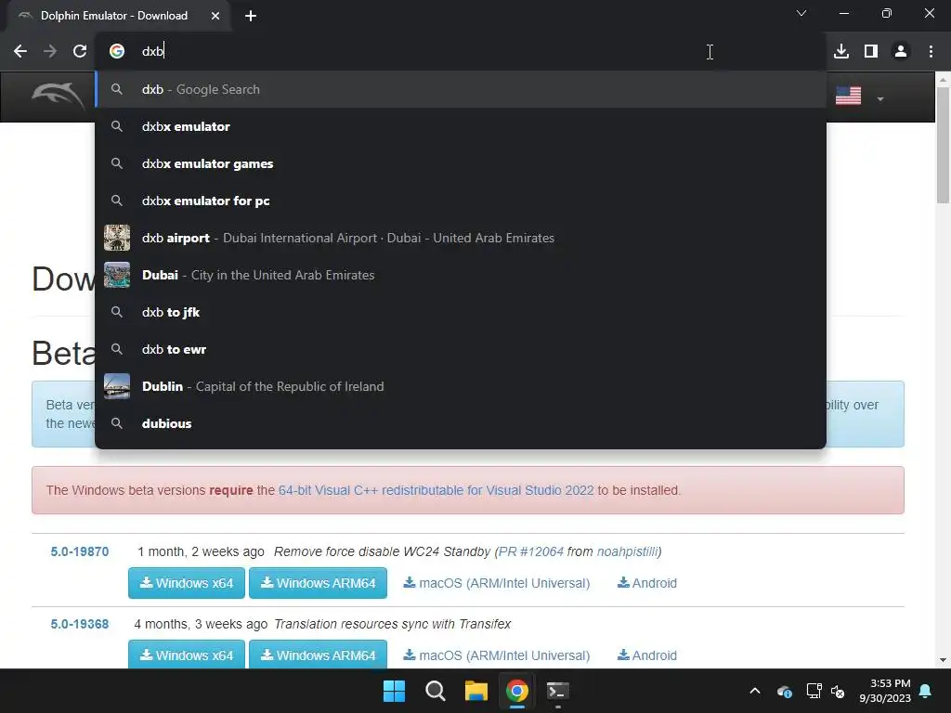Viewport: 951px width, 713px height.
Task: Select the 'Dublin' suggestion
Action: pyautogui.click(x=461, y=386)
